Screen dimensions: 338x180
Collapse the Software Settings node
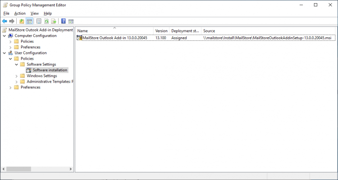[16, 65]
